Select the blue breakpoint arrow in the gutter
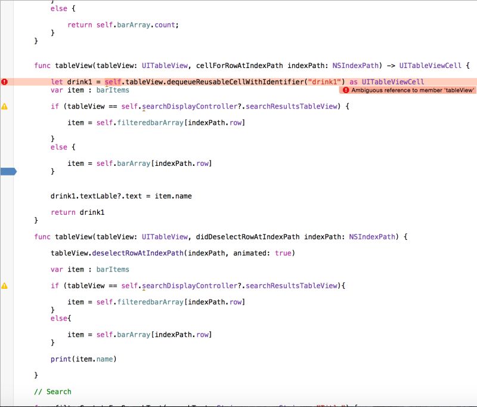 tap(8, 171)
